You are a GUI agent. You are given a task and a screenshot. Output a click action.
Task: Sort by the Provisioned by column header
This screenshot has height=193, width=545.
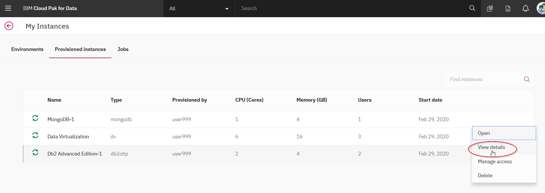[x=190, y=100]
